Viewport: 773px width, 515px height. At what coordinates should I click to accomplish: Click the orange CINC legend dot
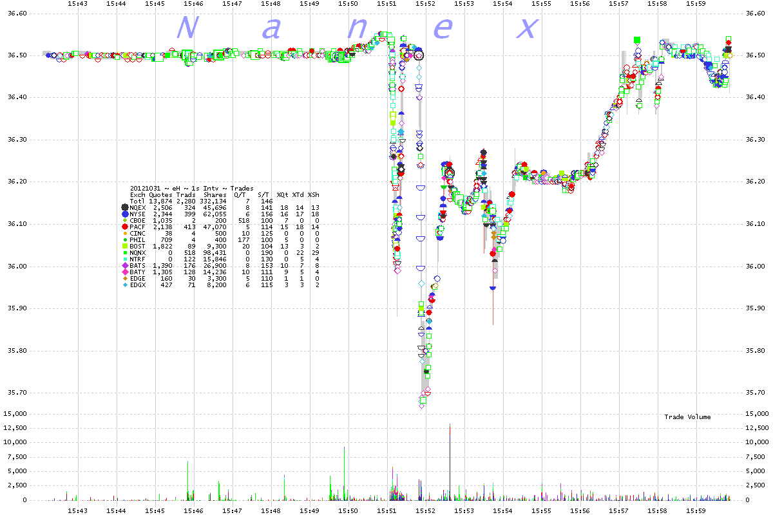coord(124,233)
